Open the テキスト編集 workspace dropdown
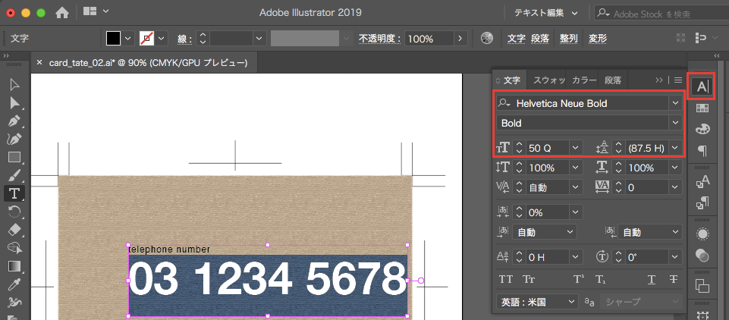Image resolution: width=729 pixels, height=320 pixels. coord(545,13)
